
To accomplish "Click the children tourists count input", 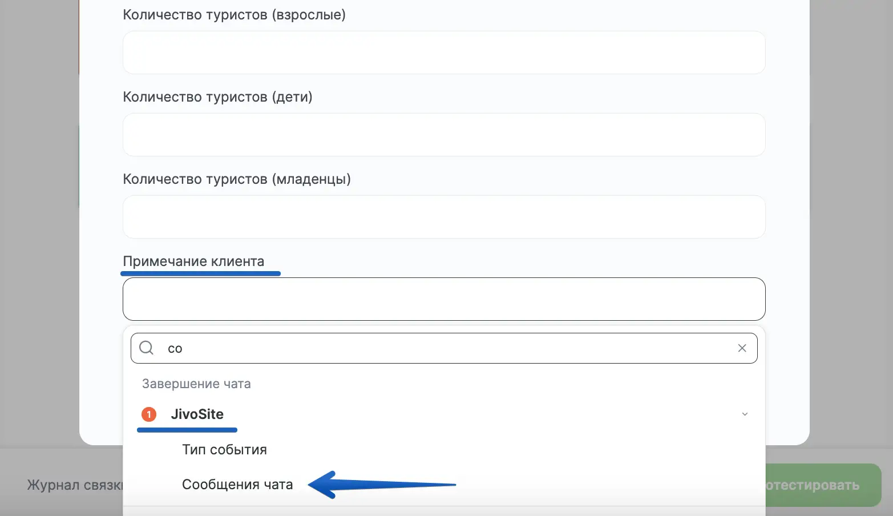I will tap(444, 135).
